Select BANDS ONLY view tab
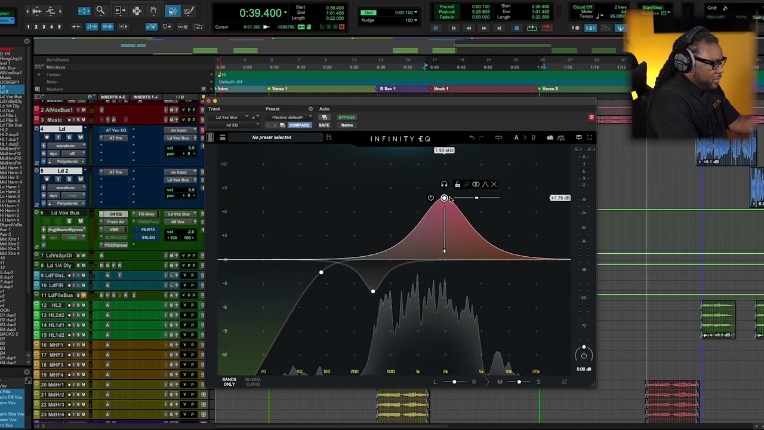Screen dimensions: 764x430 229,382
